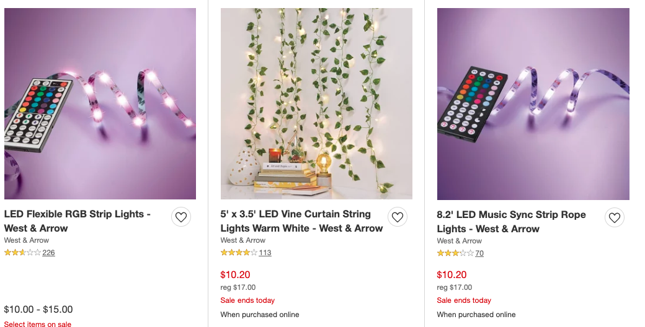View 70 reviews for Music Sync Lights

(479, 253)
